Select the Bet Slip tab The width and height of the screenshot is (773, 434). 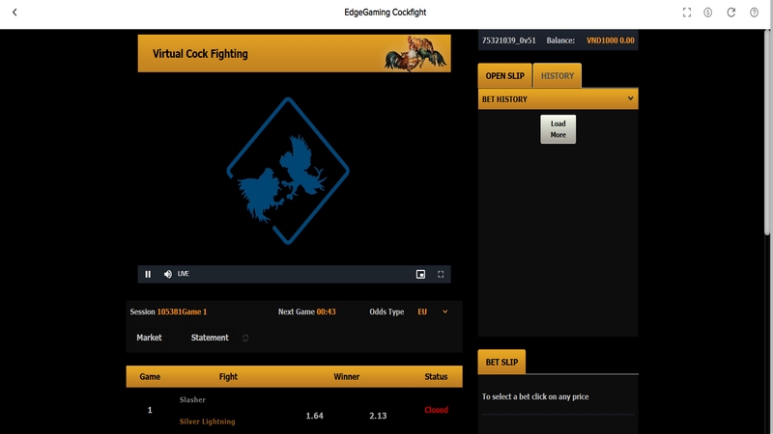501,362
